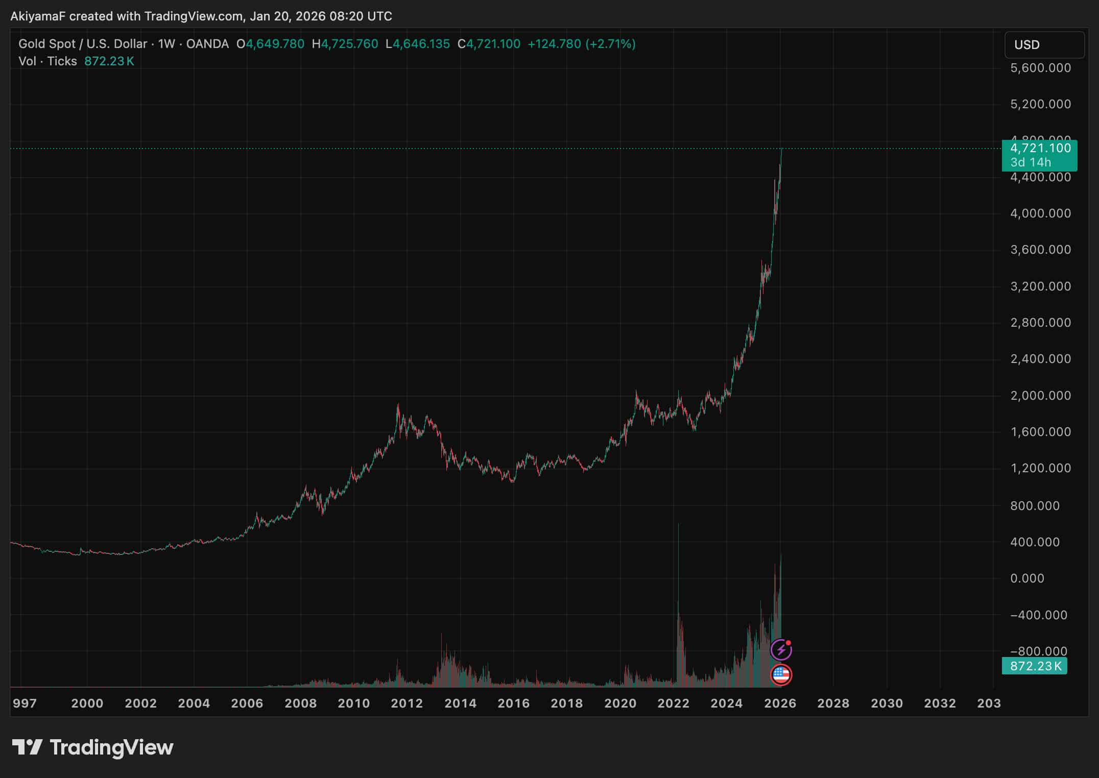Click the dotted current price line on the chart
Viewport: 1099px width, 778px height.
click(511, 148)
